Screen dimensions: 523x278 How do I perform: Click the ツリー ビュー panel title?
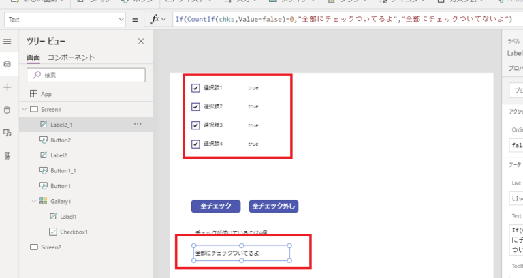tap(46, 41)
